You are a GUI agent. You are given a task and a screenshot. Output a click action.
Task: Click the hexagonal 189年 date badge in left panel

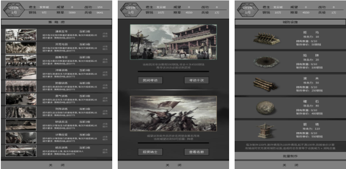(x=14, y=10)
